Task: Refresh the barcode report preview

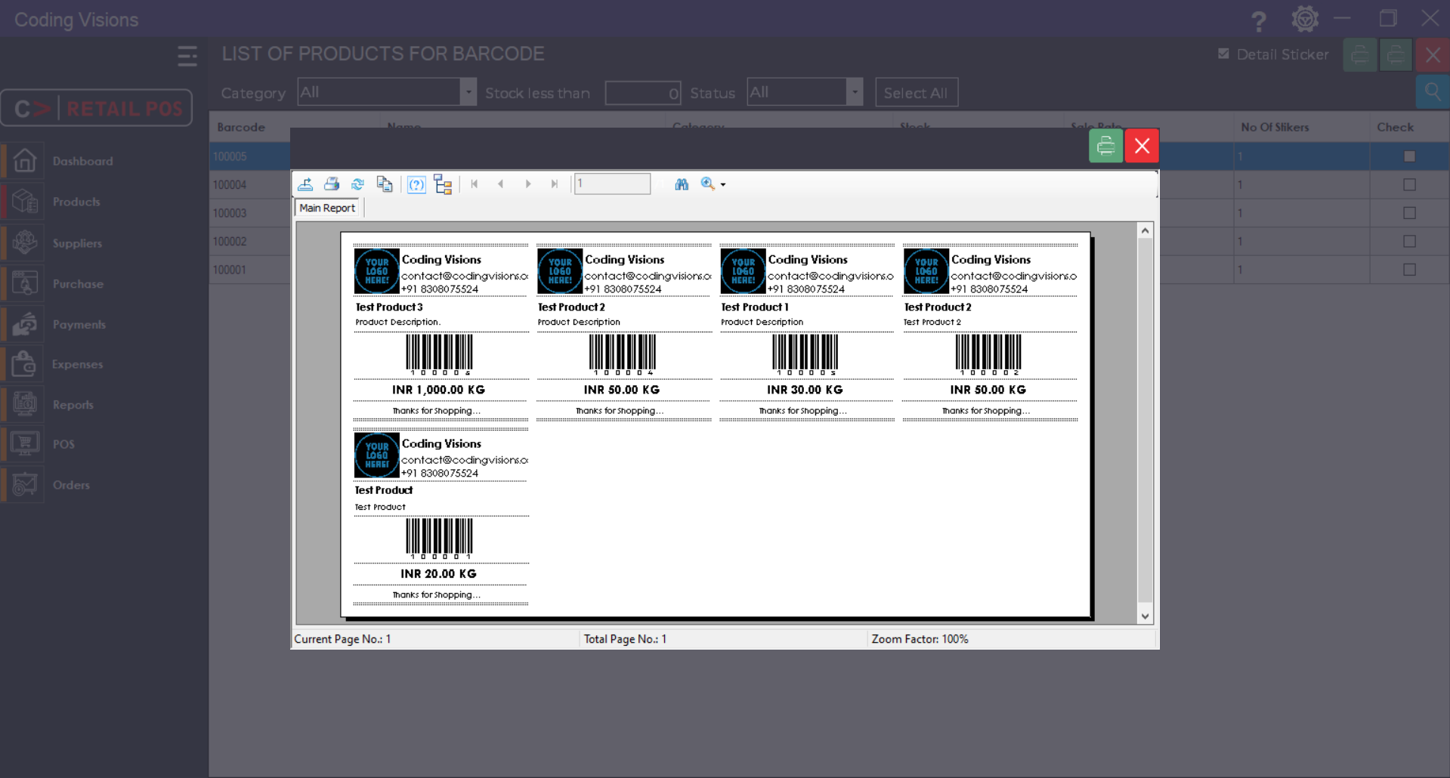Action: click(358, 184)
